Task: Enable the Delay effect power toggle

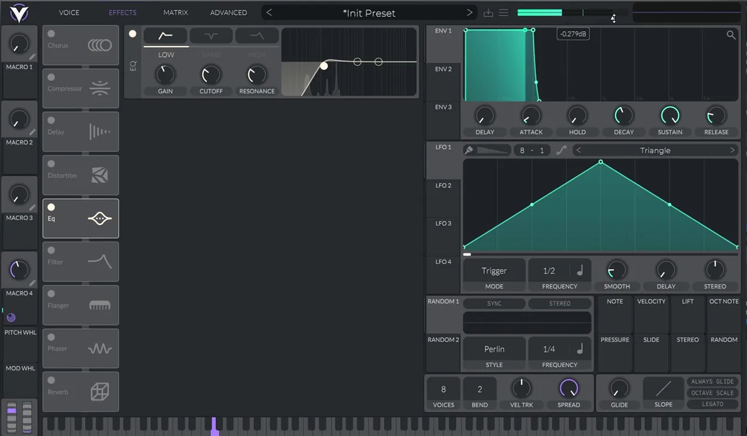Action: [x=51, y=120]
